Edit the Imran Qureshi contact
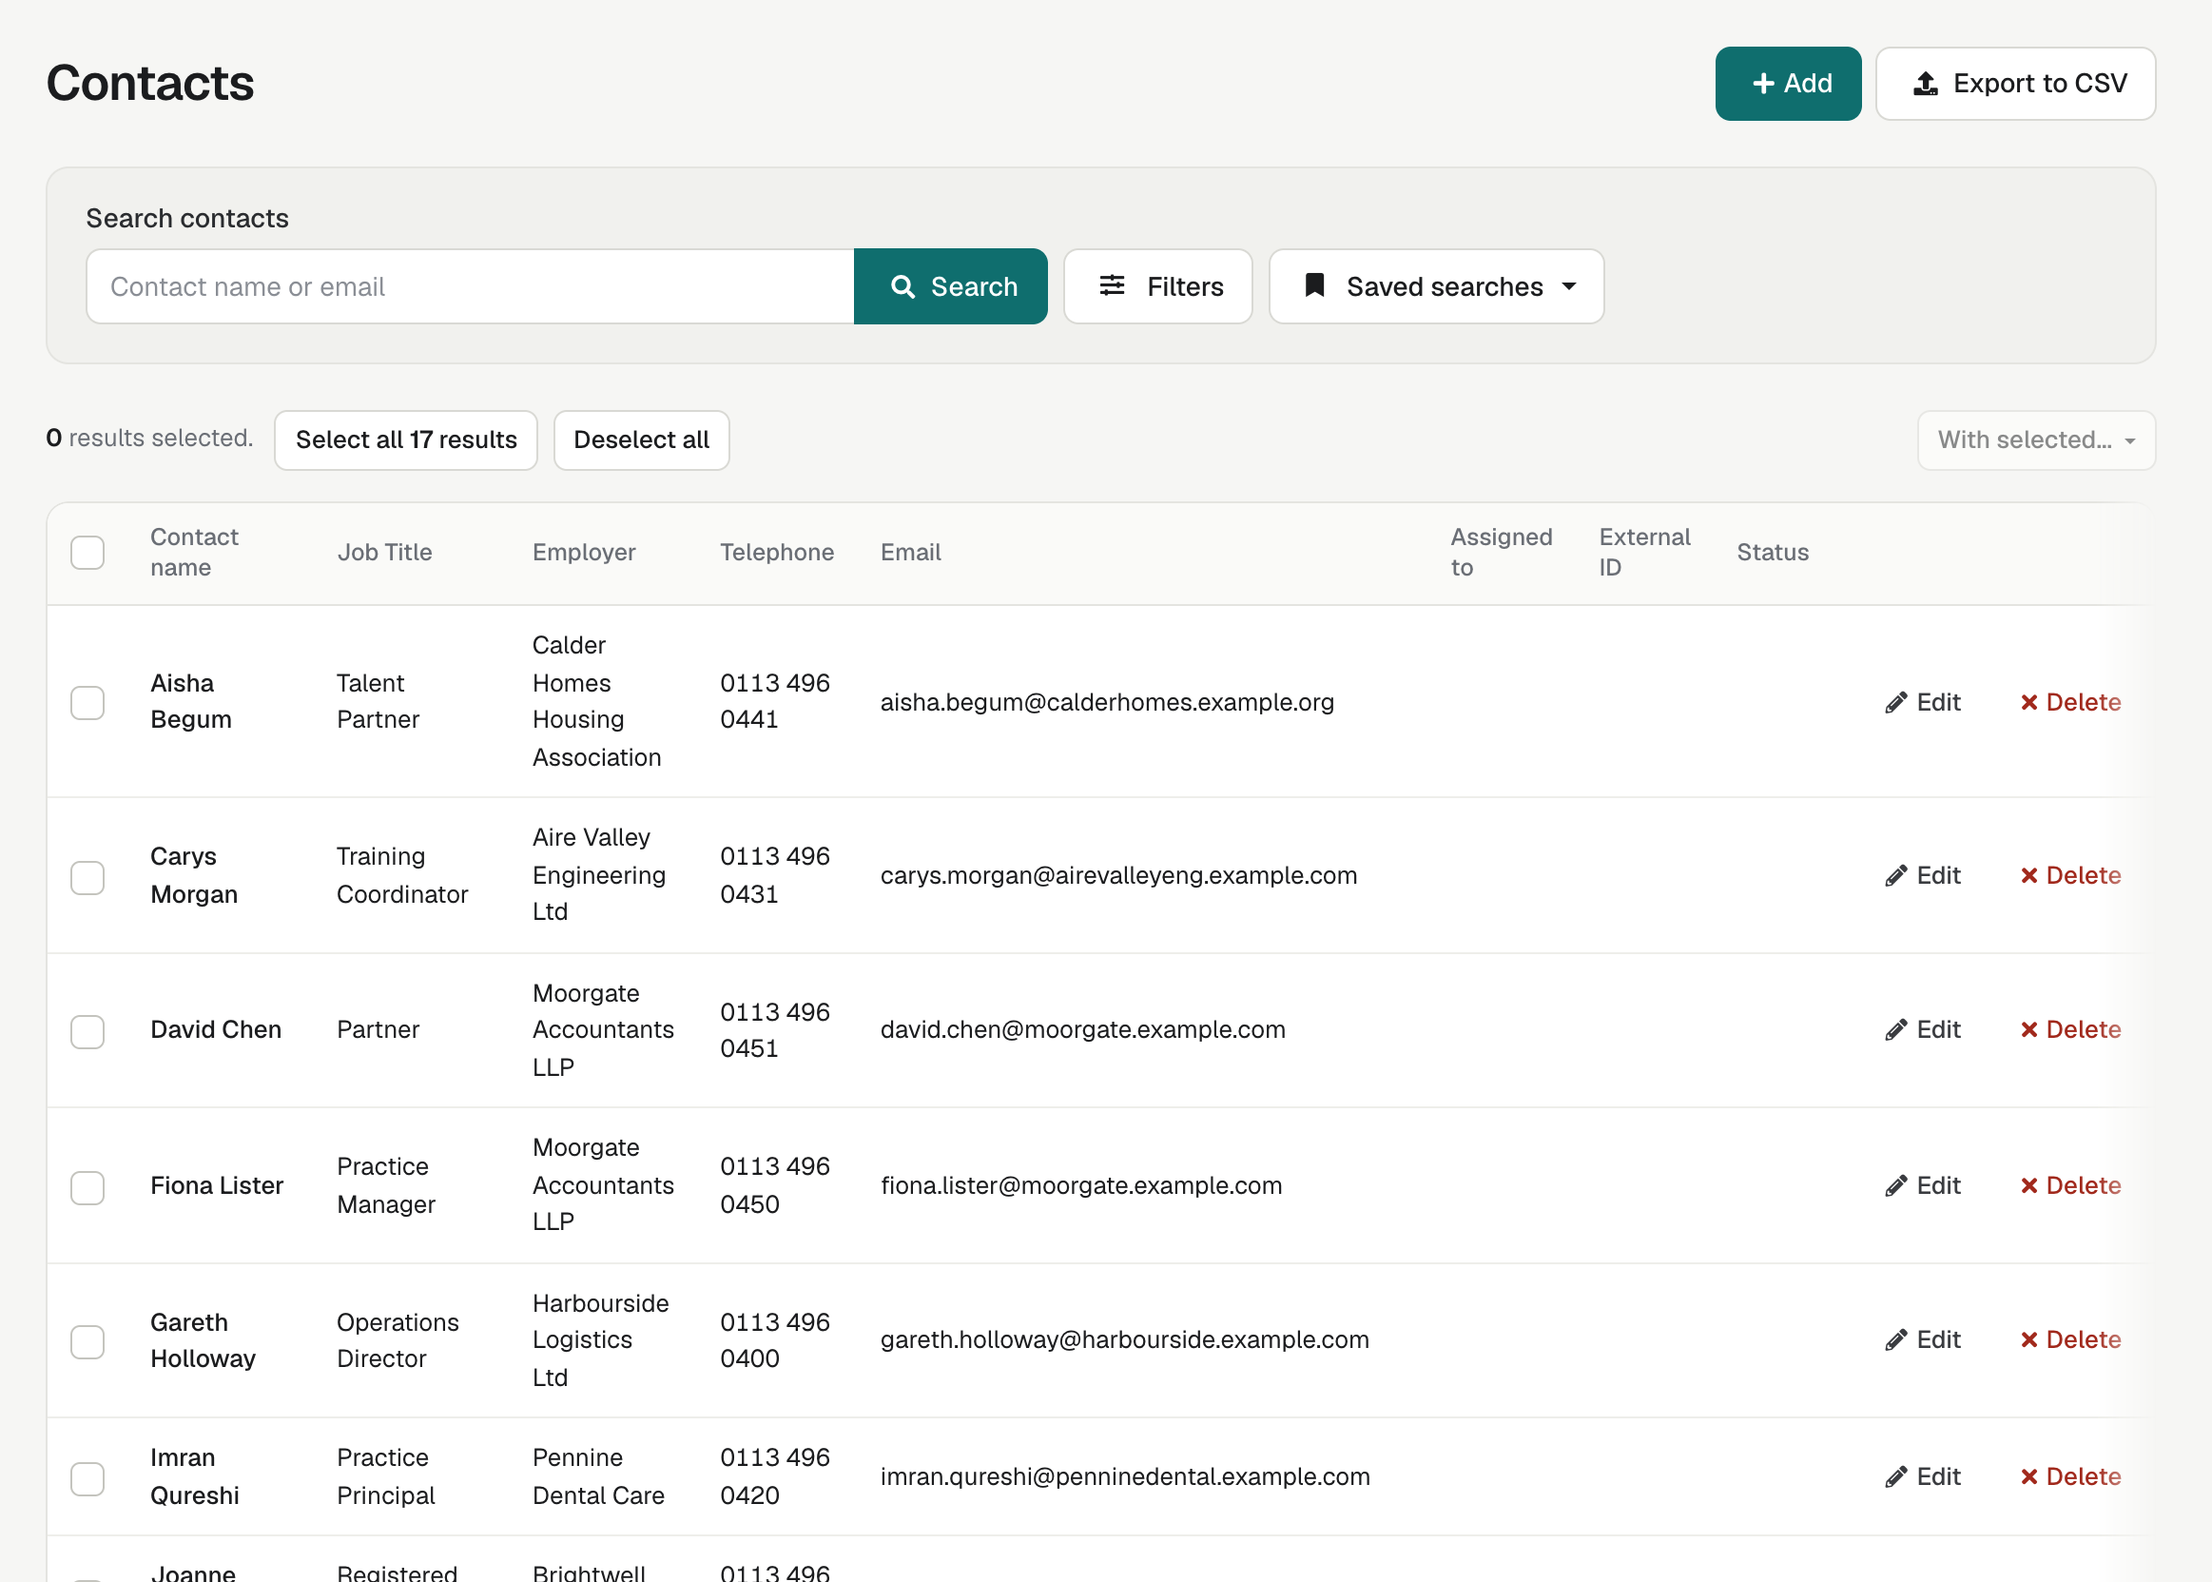Viewport: 2212px width, 1582px height. click(1923, 1476)
